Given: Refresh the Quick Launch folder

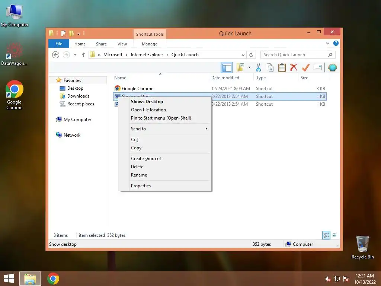Looking at the screenshot, I should click(251, 55).
